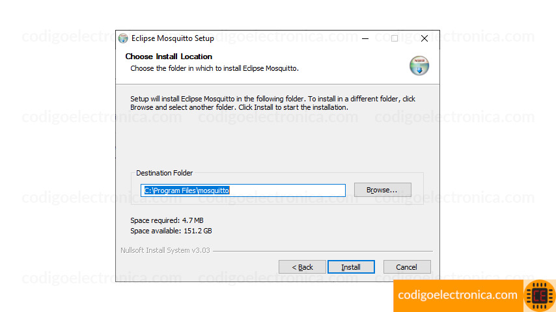Click the Choose Install Location heading
This screenshot has width=556, height=312.
169,57
